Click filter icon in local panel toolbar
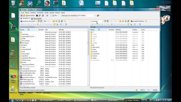 click(41, 21)
